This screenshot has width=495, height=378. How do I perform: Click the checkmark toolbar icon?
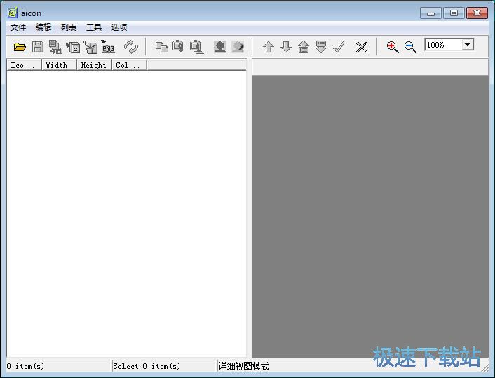339,47
